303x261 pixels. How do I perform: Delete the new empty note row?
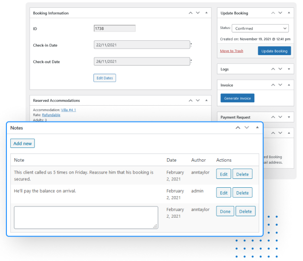tap(245, 211)
